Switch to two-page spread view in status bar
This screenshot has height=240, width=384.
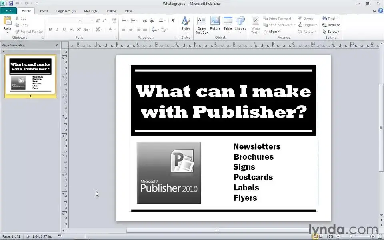coord(321,236)
